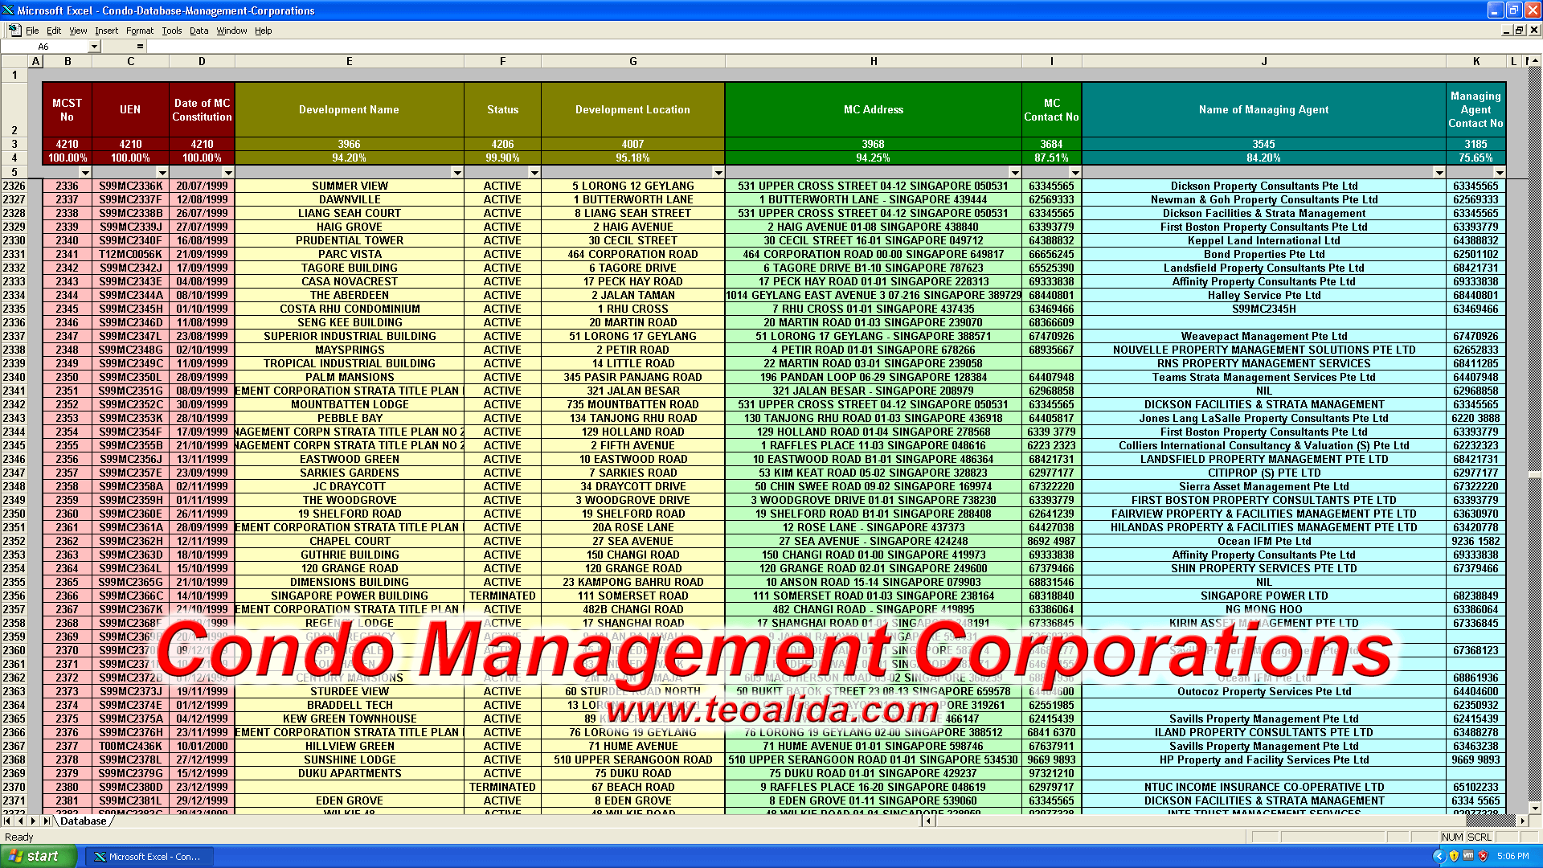Image resolution: width=1543 pixels, height=868 pixels.
Task: Open the Help menu
Action: tap(264, 31)
